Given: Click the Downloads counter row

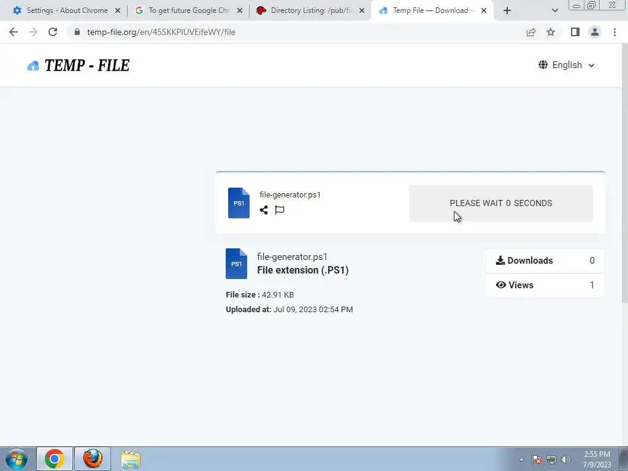Looking at the screenshot, I should [x=545, y=261].
